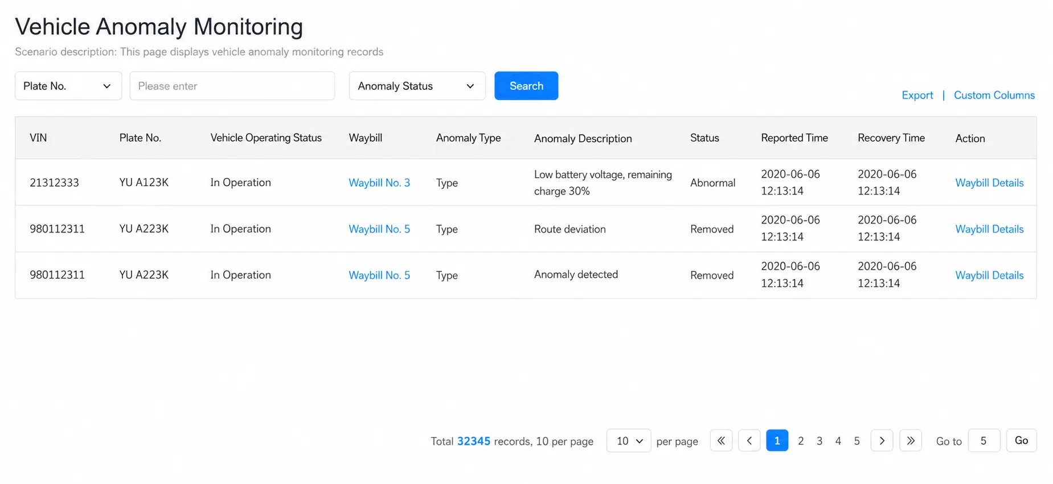Click the Abnormal status cell
Screen dimensions: 1053x484
pos(712,183)
